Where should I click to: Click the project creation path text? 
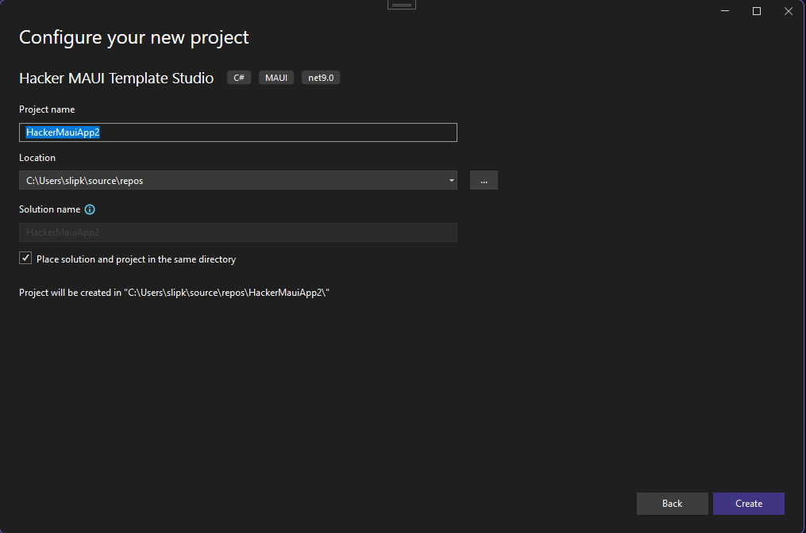coord(173,292)
